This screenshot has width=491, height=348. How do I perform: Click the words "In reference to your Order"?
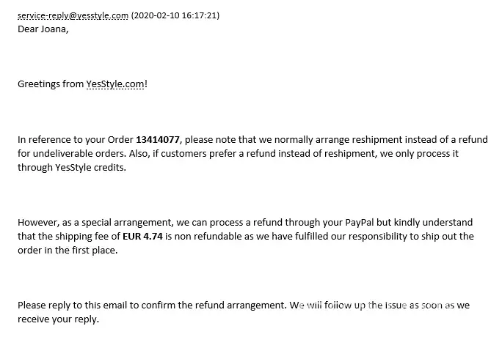(x=76, y=140)
